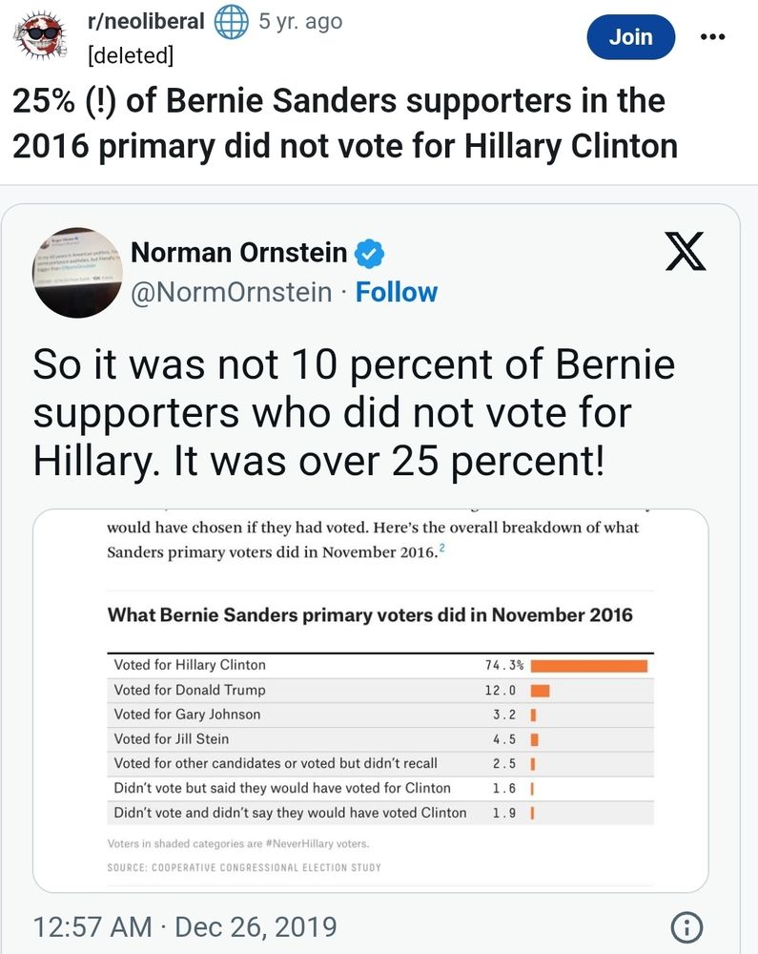Open Norman Ornstein's profile picture

[x=78, y=273]
